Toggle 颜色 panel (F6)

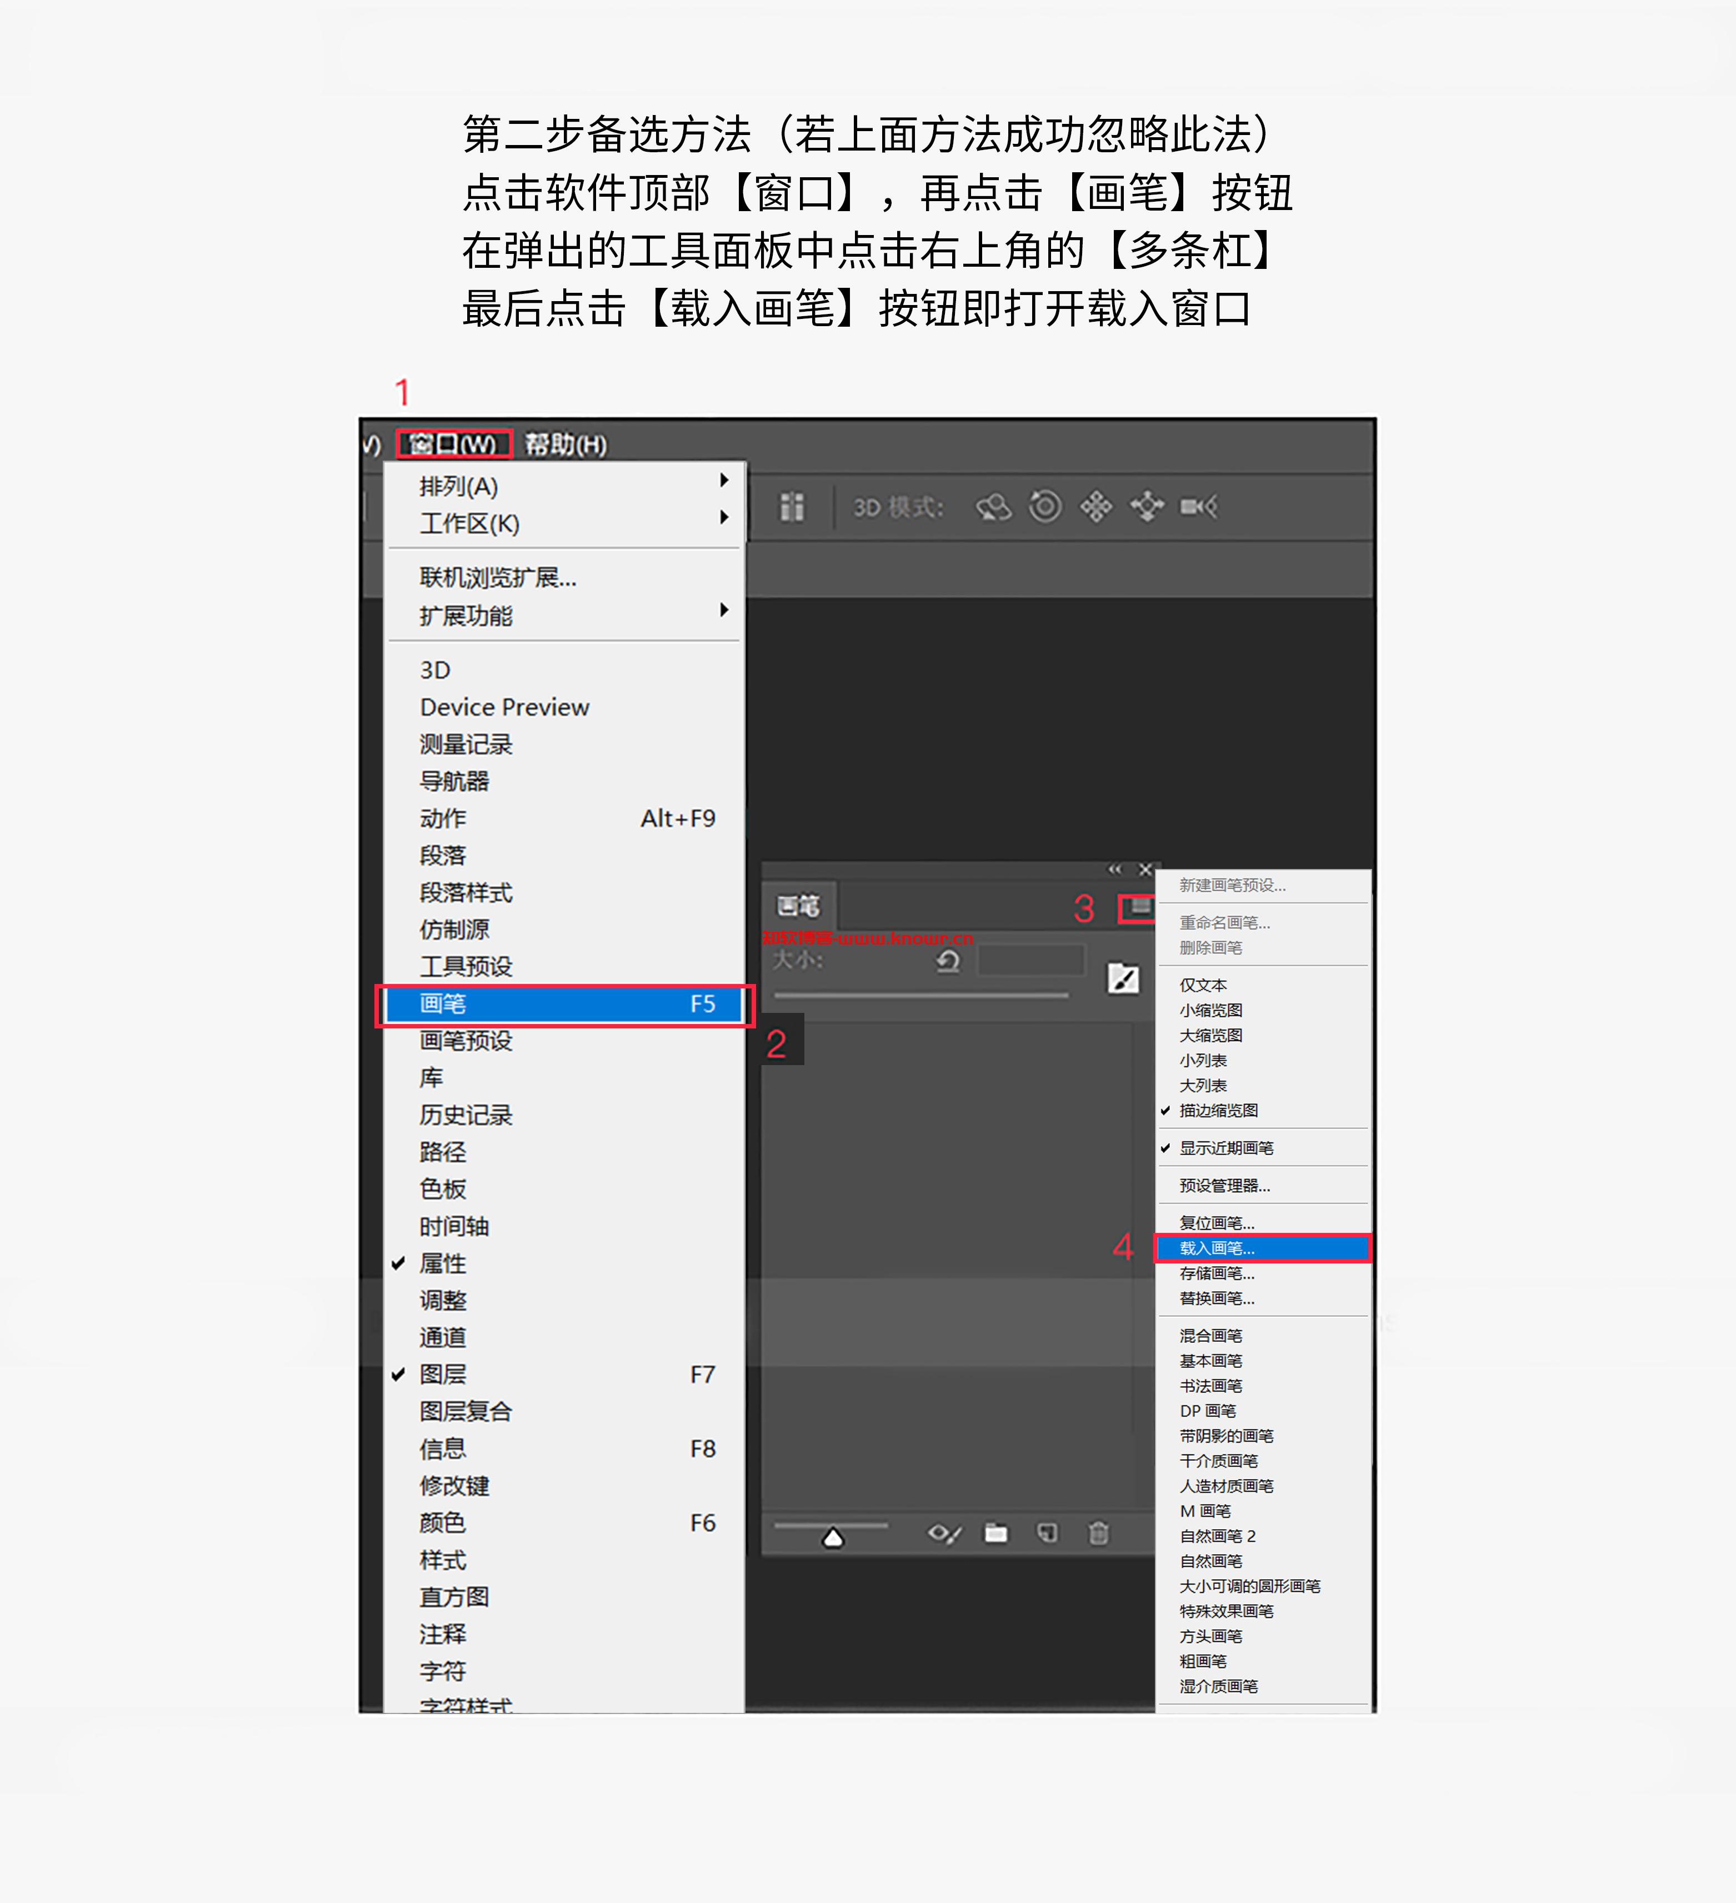click(x=564, y=1522)
